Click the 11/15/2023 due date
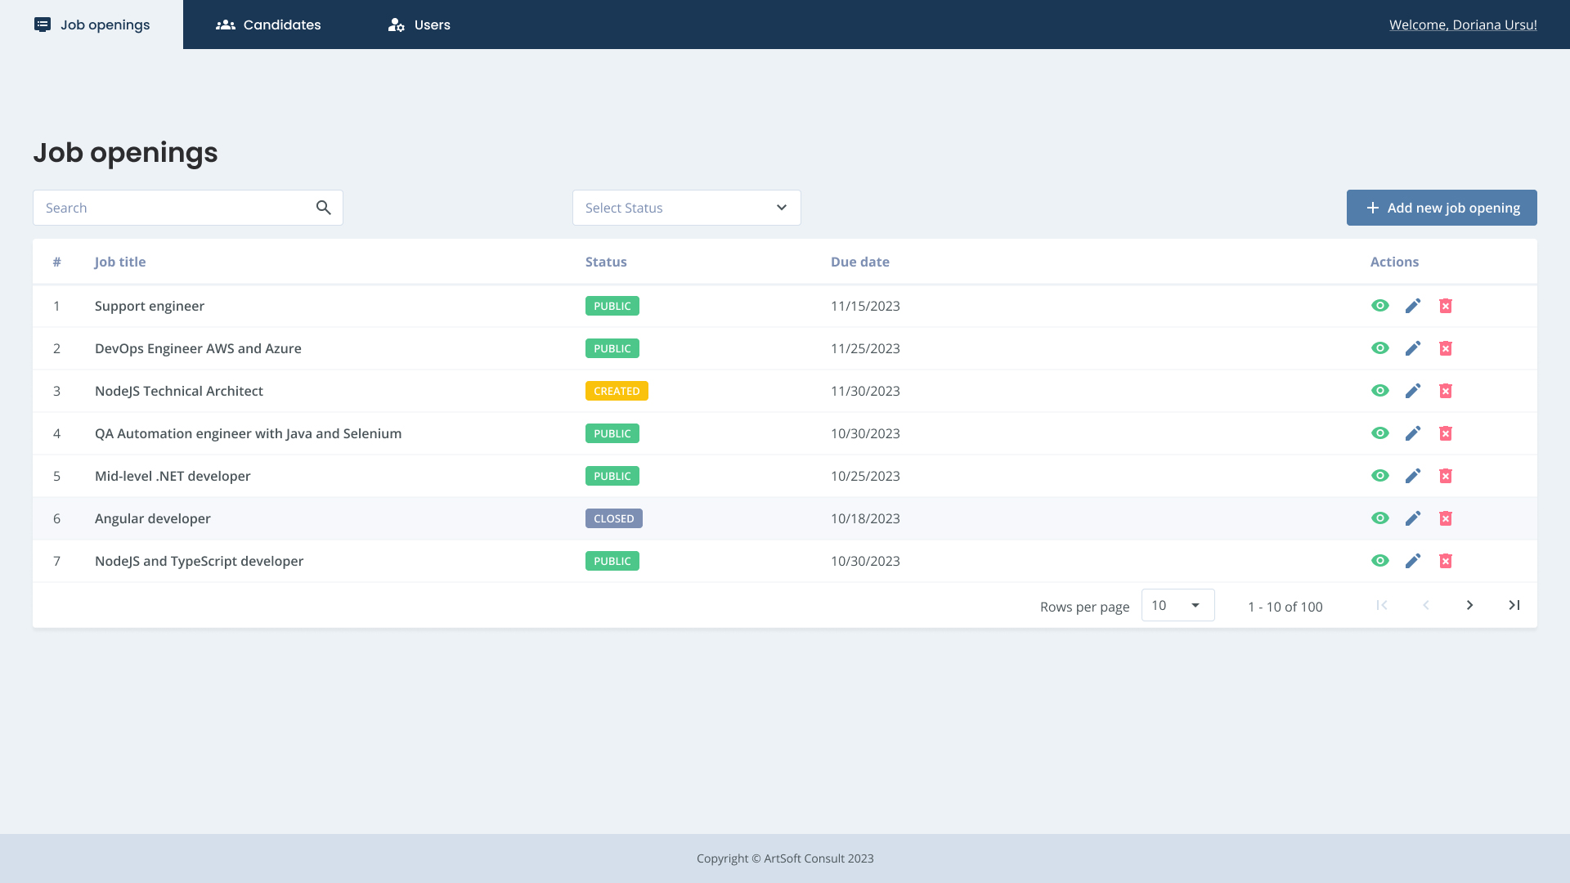The image size is (1570, 883). coord(865,306)
